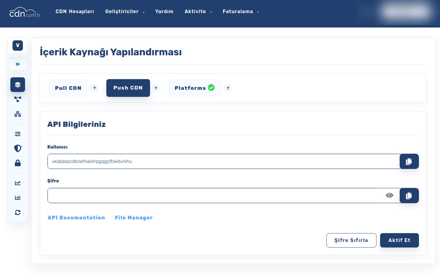Open the sliders settings sidebar icon
Viewport: 440px width, 275px height.
tap(18, 134)
